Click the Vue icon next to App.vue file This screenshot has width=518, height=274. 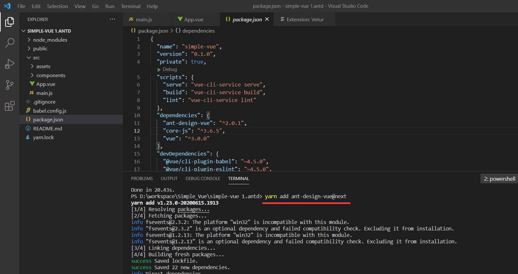click(32, 84)
